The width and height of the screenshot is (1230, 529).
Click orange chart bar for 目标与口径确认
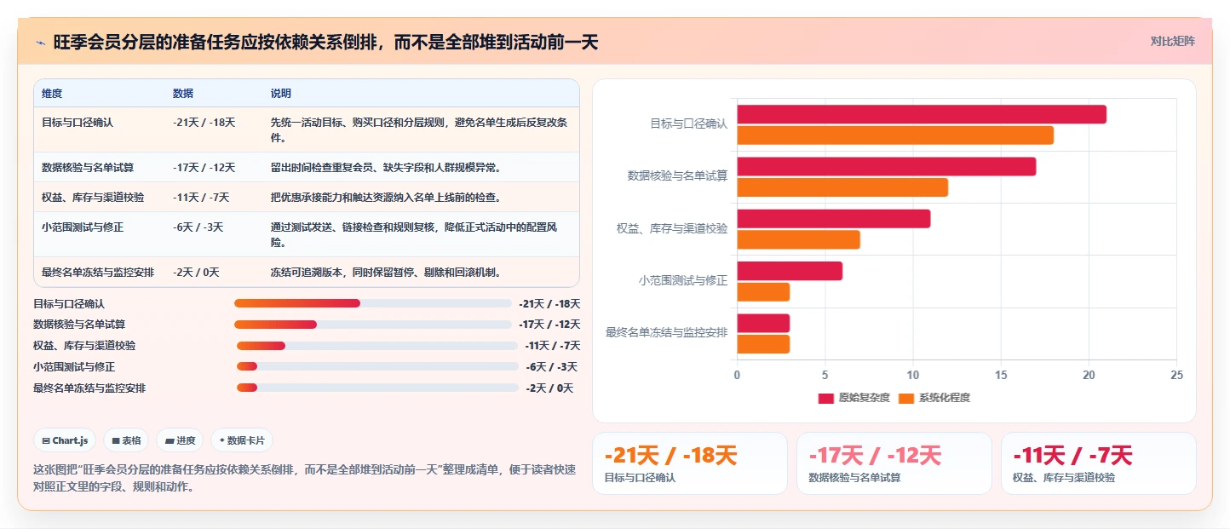(895, 135)
